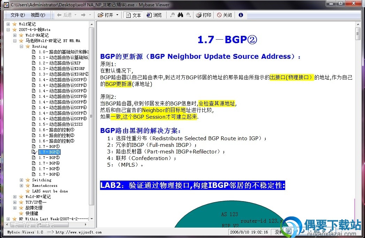This screenshot has width=365, height=238.
Task: Switch to 浏览 browse view
Action: click(x=154, y=15)
